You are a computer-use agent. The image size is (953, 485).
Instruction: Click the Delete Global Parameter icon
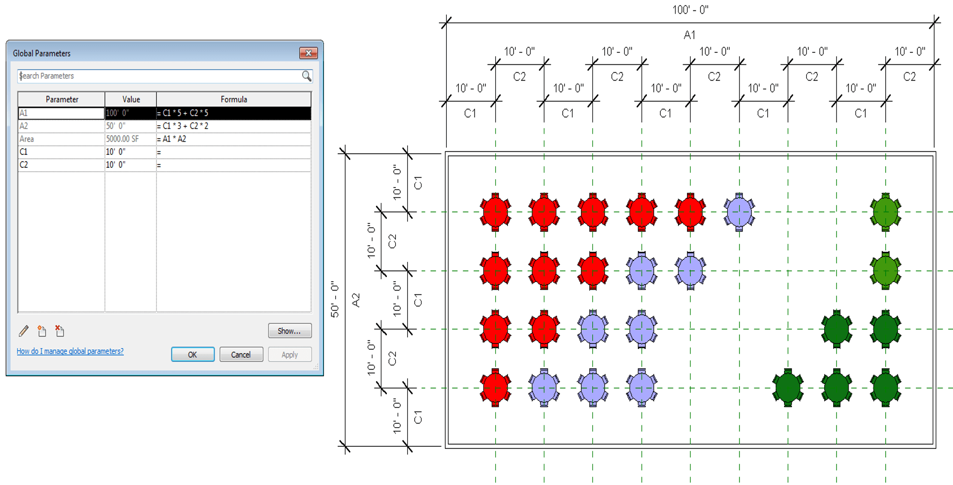(x=59, y=331)
